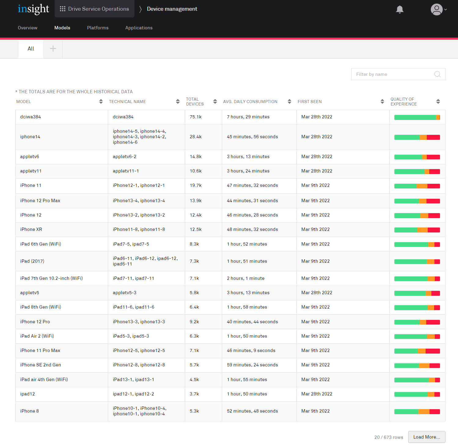Add a new tab with plus icon
458x445 pixels.
pyautogui.click(x=53, y=49)
